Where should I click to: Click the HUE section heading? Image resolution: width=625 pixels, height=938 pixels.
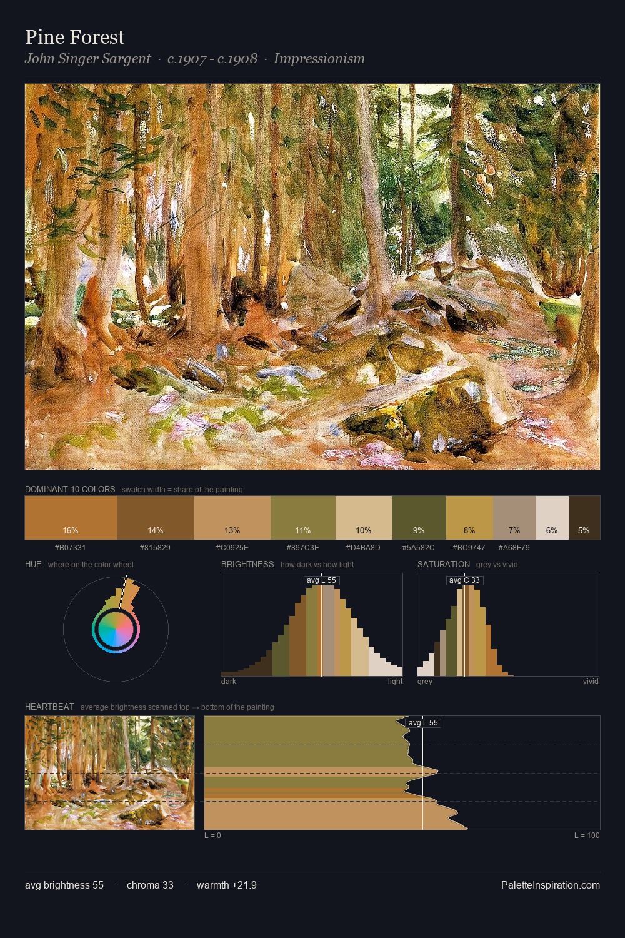[x=33, y=565]
